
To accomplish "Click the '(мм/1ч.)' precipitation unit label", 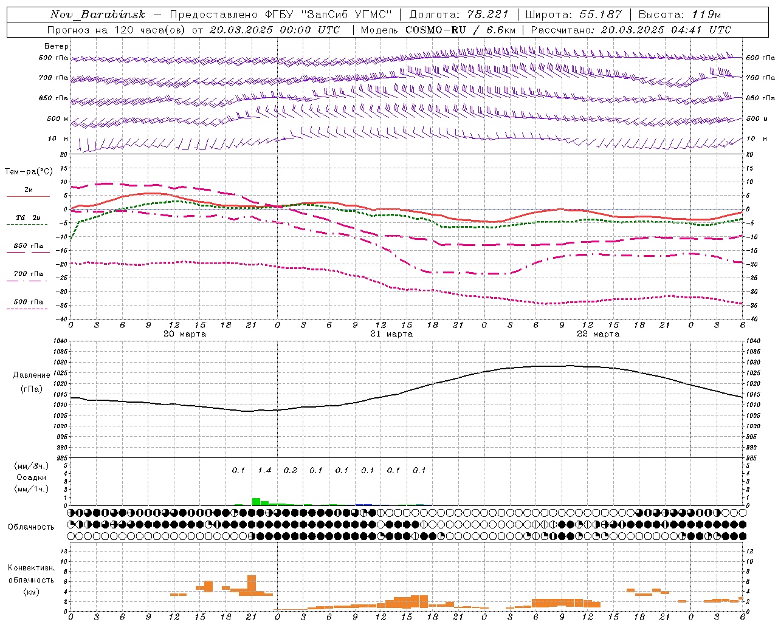I will (x=32, y=489).
